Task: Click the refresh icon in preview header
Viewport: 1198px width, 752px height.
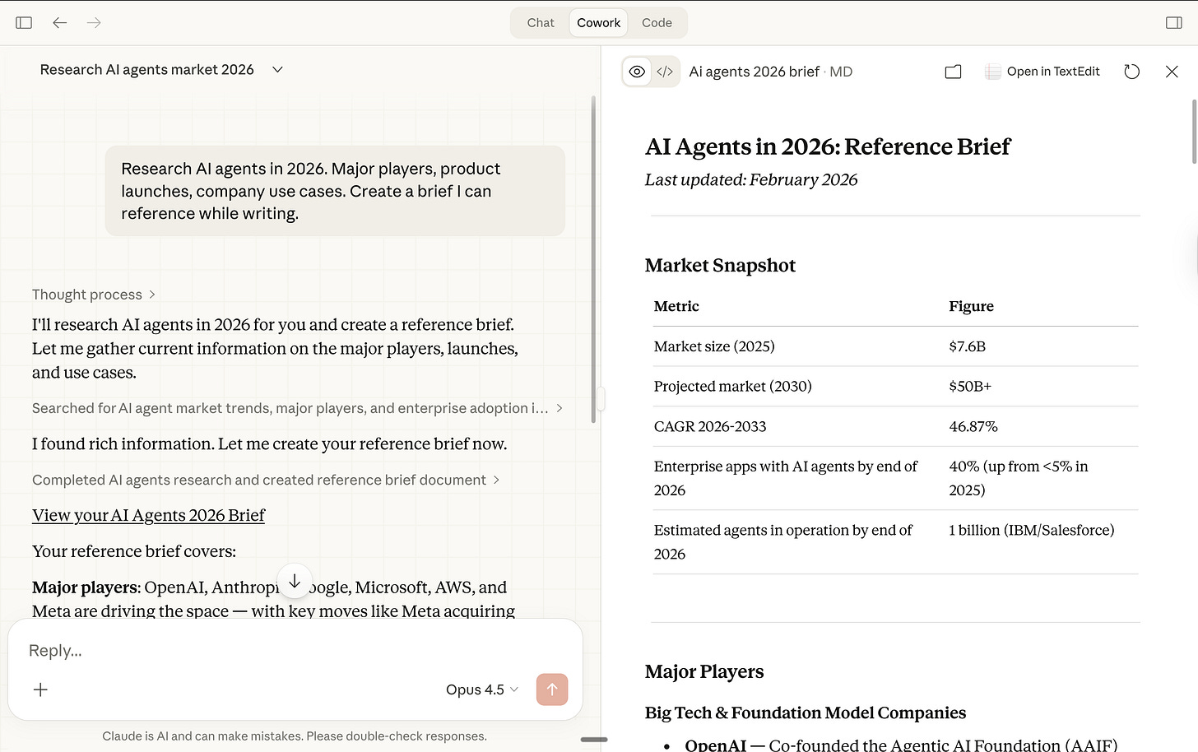Action: pos(1131,72)
